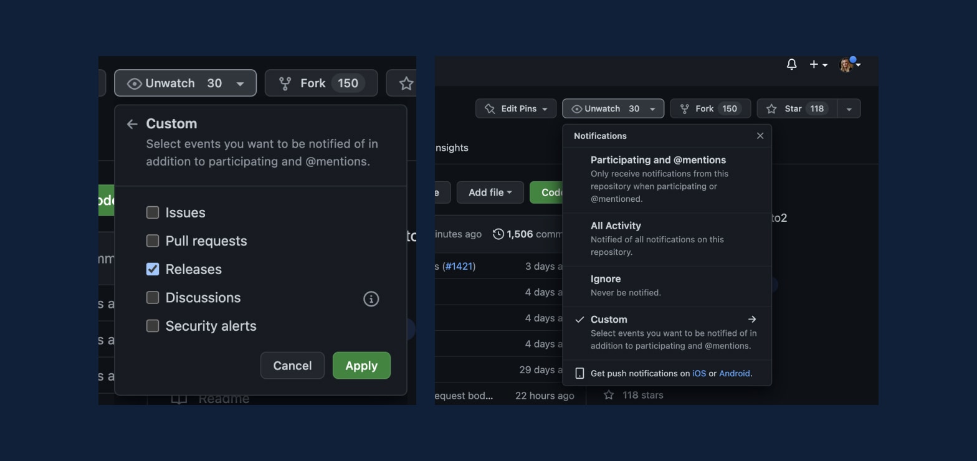977x461 pixels.
Task: Click the back arrow beside Custom heading
Action: 131,124
